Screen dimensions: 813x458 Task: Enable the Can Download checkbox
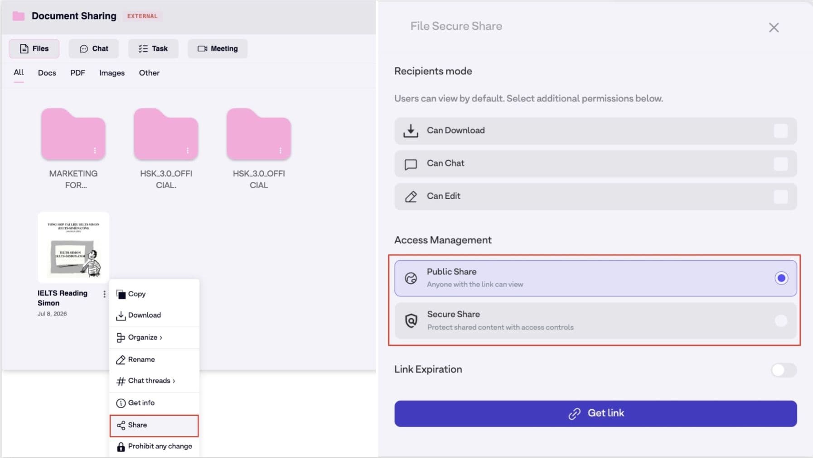(x=781, y=131)
